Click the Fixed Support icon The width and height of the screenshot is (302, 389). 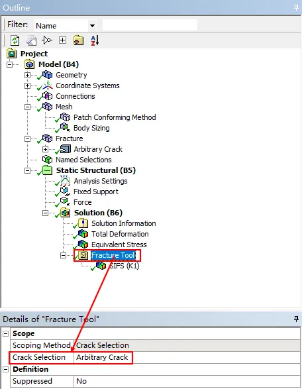(65, 192)
